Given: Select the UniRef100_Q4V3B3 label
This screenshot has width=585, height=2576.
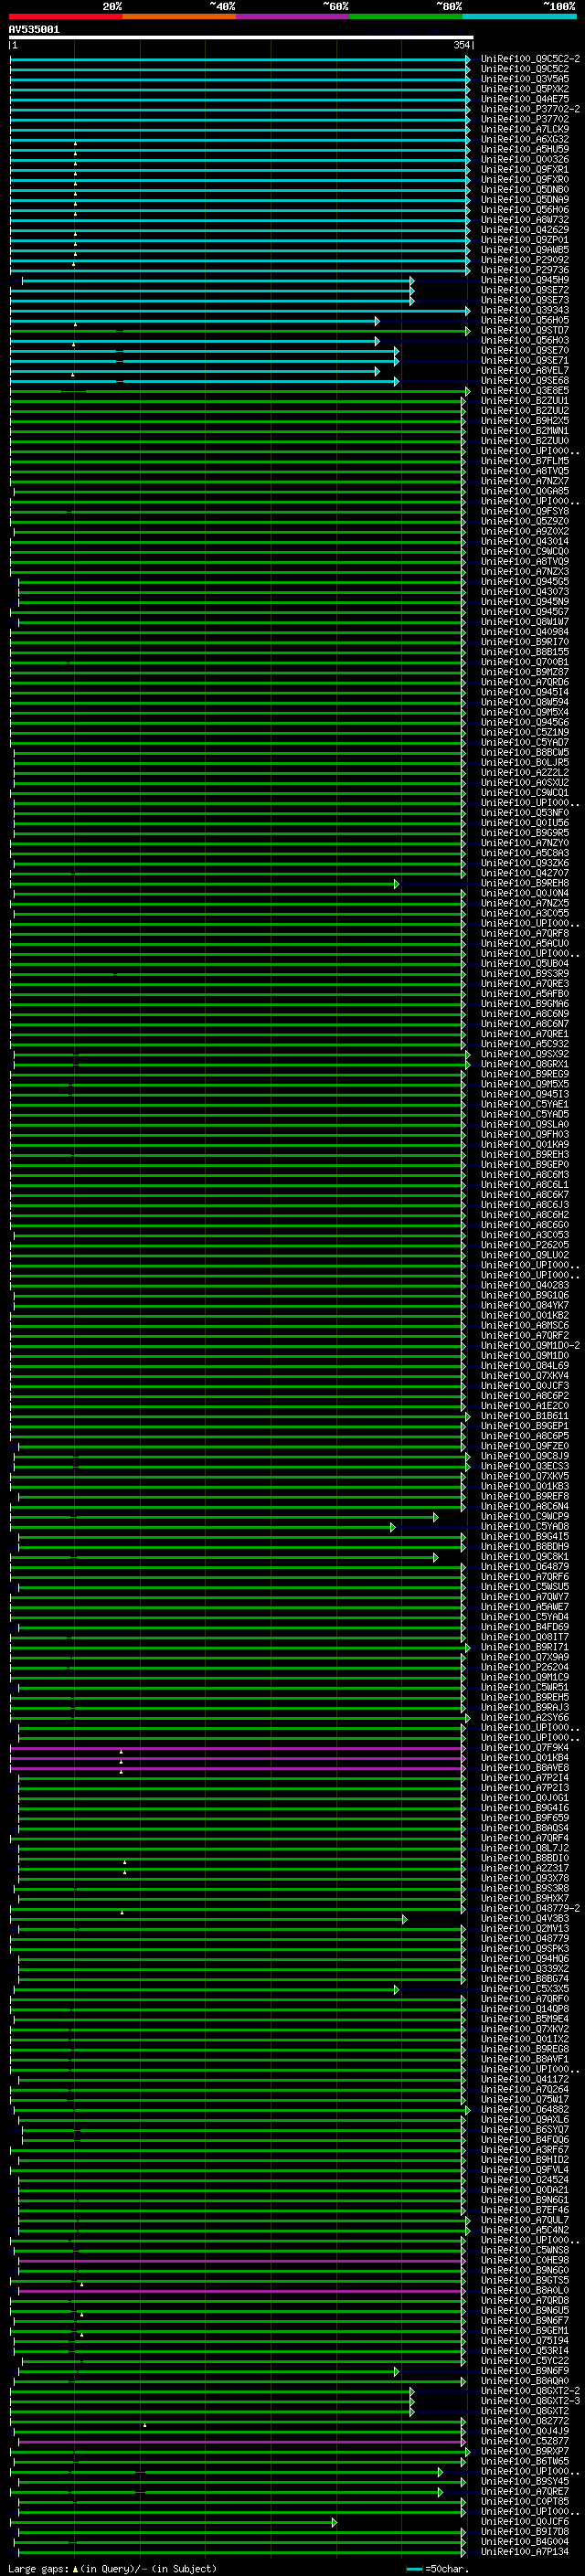Looking at the screenshot, I should 525,1918.
